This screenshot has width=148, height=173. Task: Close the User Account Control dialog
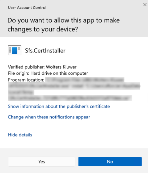click(x=145, y=5)
